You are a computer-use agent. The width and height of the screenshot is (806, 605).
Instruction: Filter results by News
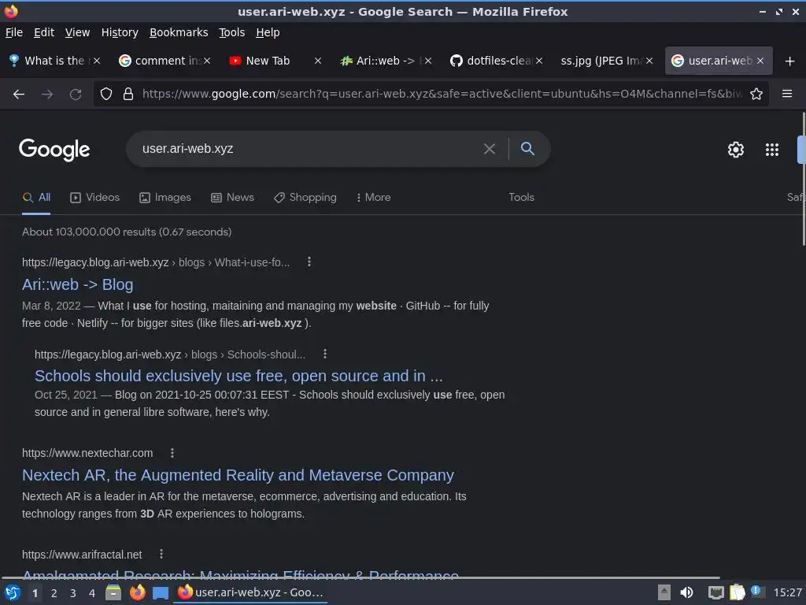(232, 198)
